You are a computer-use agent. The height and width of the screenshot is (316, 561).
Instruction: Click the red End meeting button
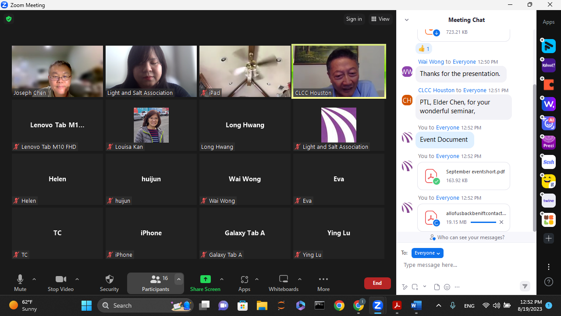click(377, 283)
